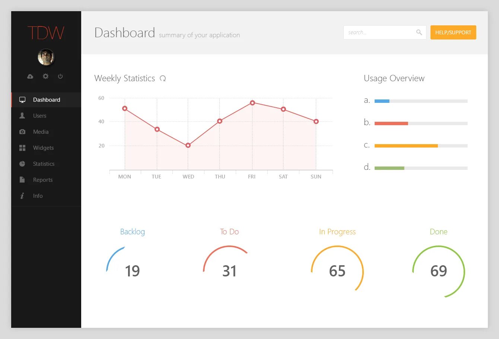Click the TDW logo
The image size is (499, 339).
[x=46, y=33]
